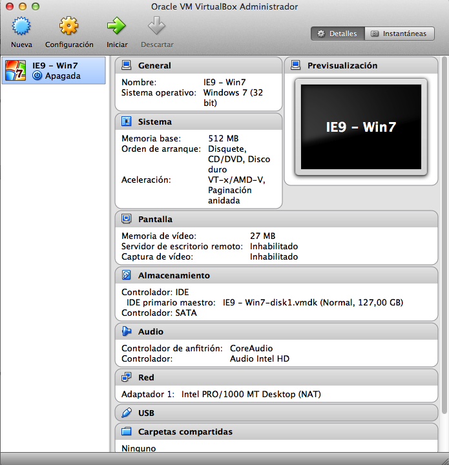Click the IE9 - Win7 preview thumbnail
449x465 pixels.
(361, 127)
